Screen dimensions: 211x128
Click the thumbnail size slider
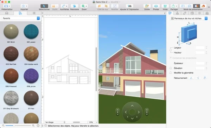click(x=18, y=126)
